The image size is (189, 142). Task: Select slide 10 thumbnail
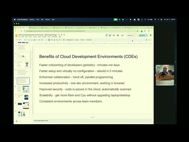(23, 89)
